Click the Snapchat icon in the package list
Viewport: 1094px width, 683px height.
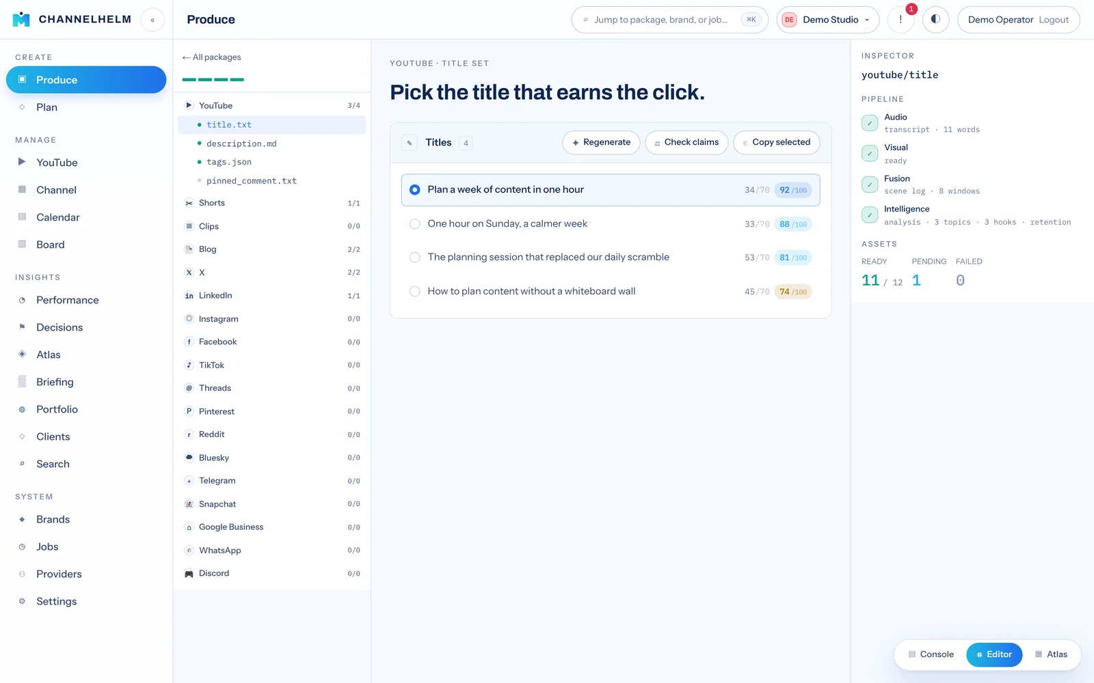(x=189, y=504)
